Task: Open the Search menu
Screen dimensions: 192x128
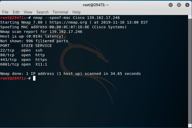Action: tap(42, 12)
